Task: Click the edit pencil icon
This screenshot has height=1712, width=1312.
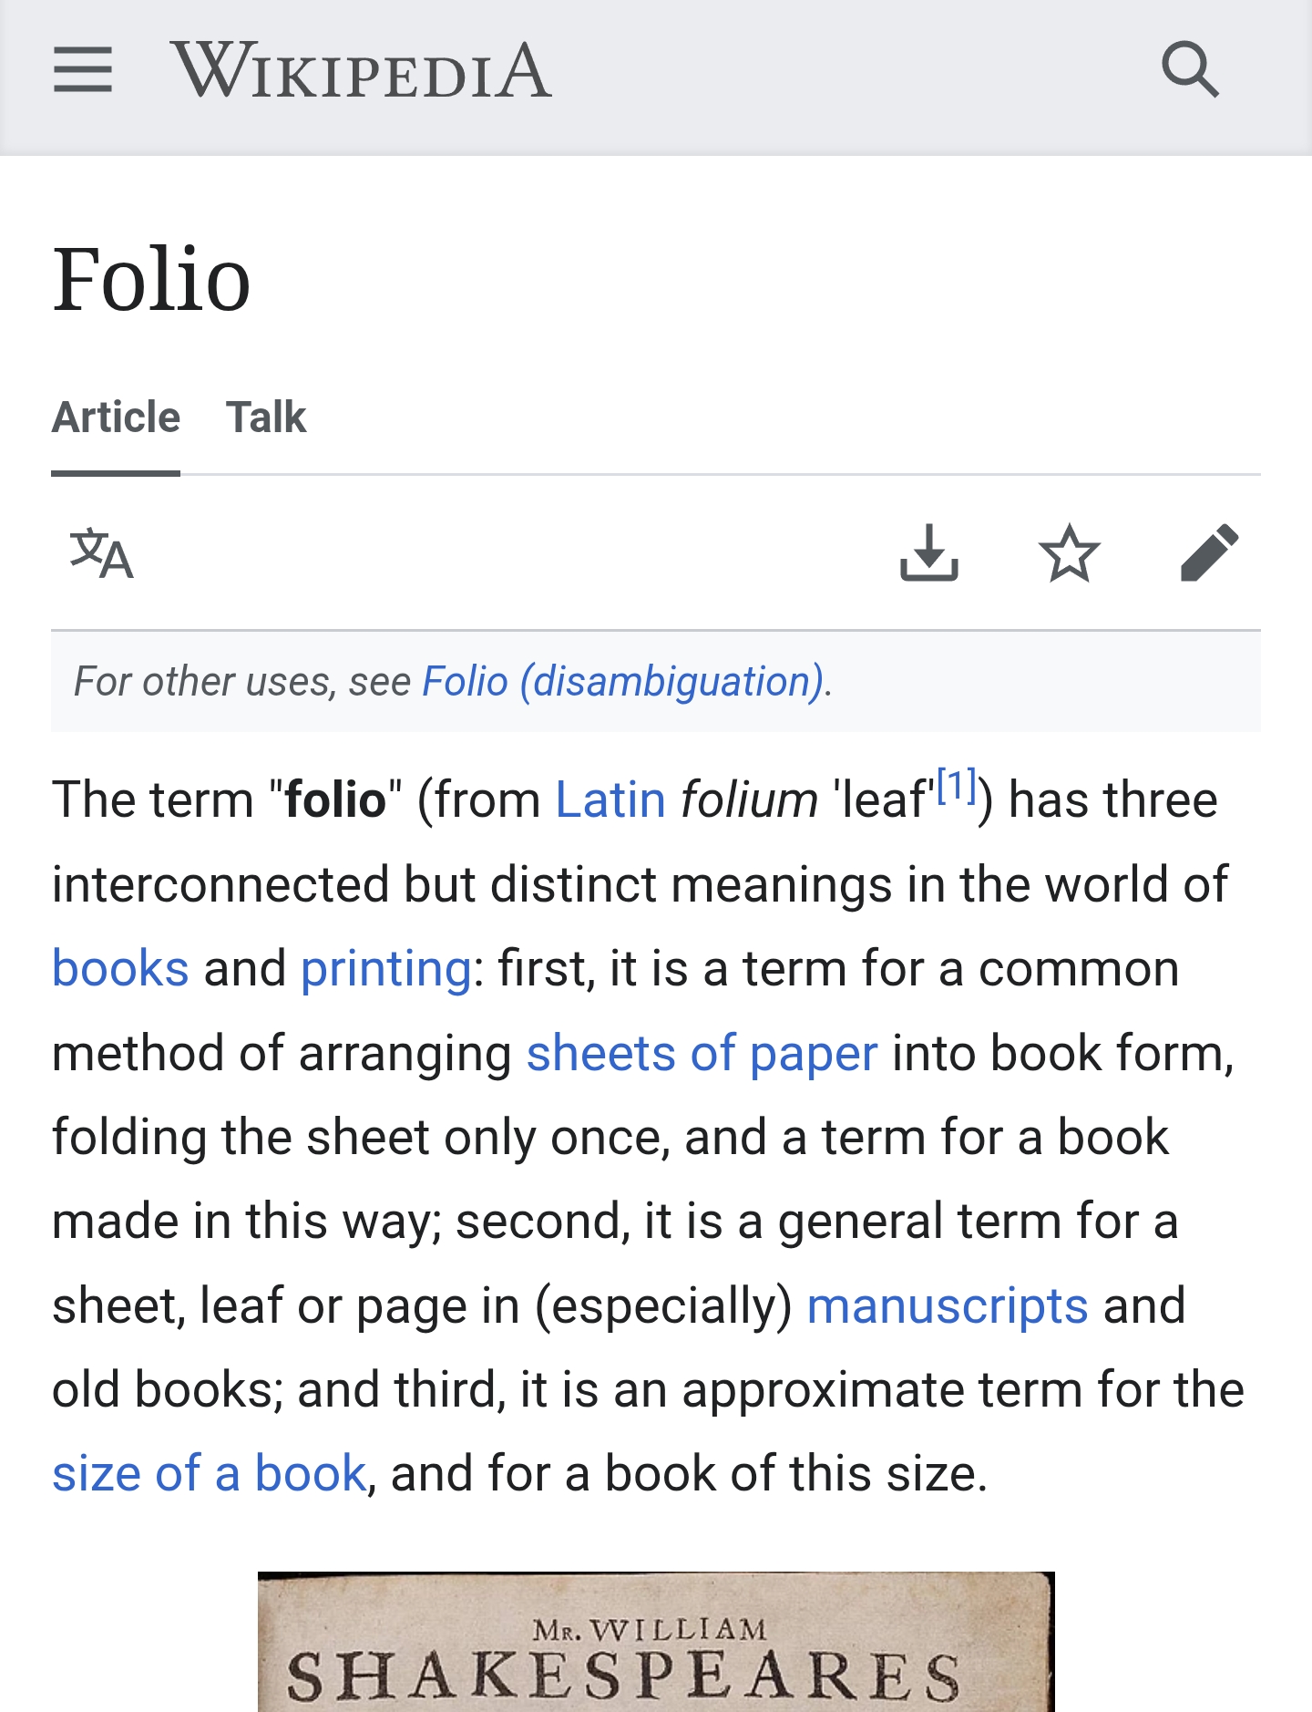Action: [1209, 552]
